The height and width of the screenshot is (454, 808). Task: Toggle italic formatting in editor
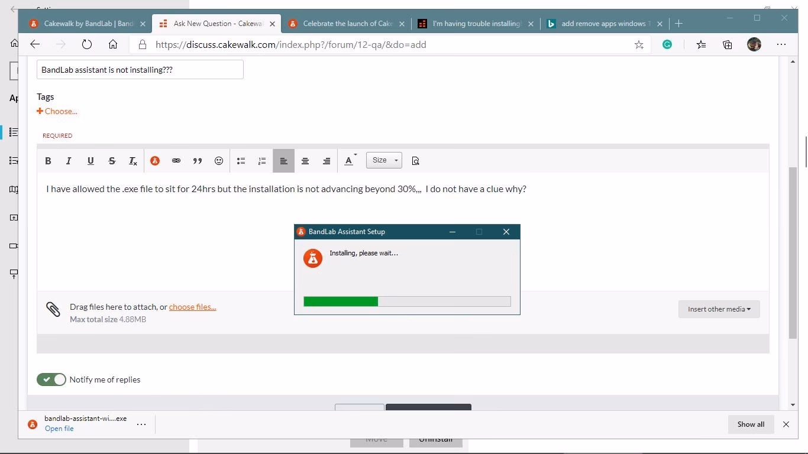pos(69,161)
